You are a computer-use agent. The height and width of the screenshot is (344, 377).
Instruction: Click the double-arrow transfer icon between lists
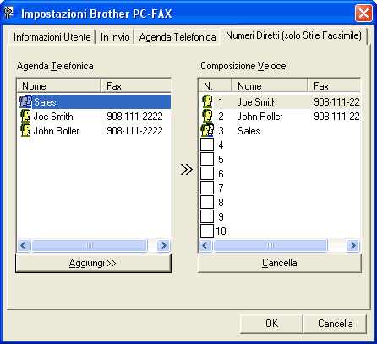coord(187,170)
